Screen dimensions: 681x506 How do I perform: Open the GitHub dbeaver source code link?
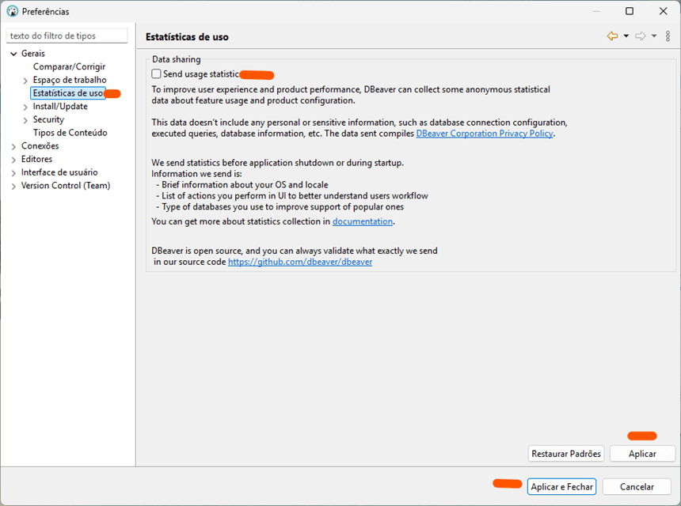(x=300, y=262)
